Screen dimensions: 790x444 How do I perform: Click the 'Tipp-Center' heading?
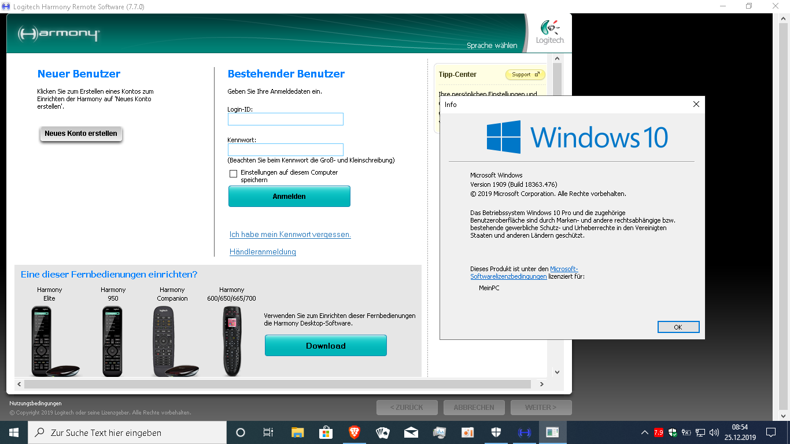pyautogui.click(x=457, y=75)
